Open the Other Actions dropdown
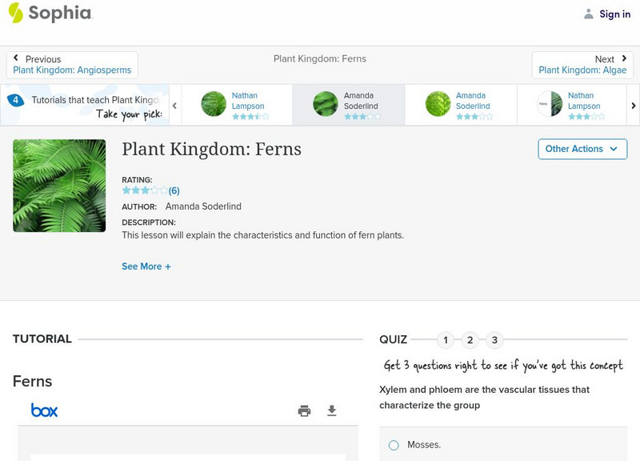This screenshot has width=640, height=461. [x=582, y=149]
